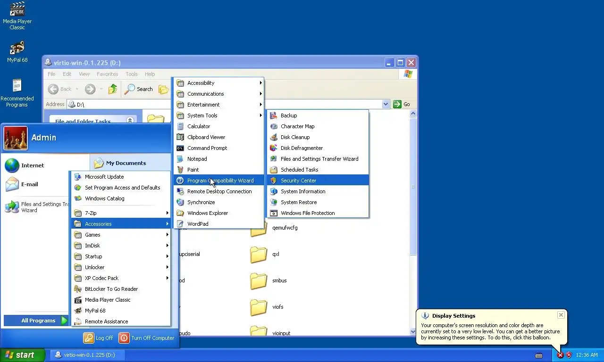Click All Programs in Start menu
Screen dimensions: 604x362
(x=37, y=321)
